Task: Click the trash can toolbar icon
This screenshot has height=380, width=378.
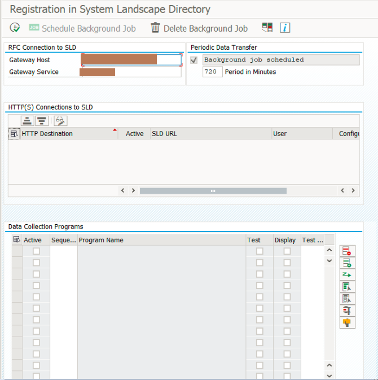Action: pyautogui.click(x=155, y=28)
